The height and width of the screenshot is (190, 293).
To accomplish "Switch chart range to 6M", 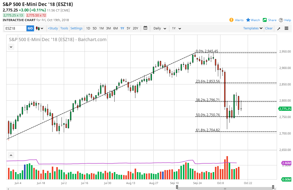I will (115, 28).
